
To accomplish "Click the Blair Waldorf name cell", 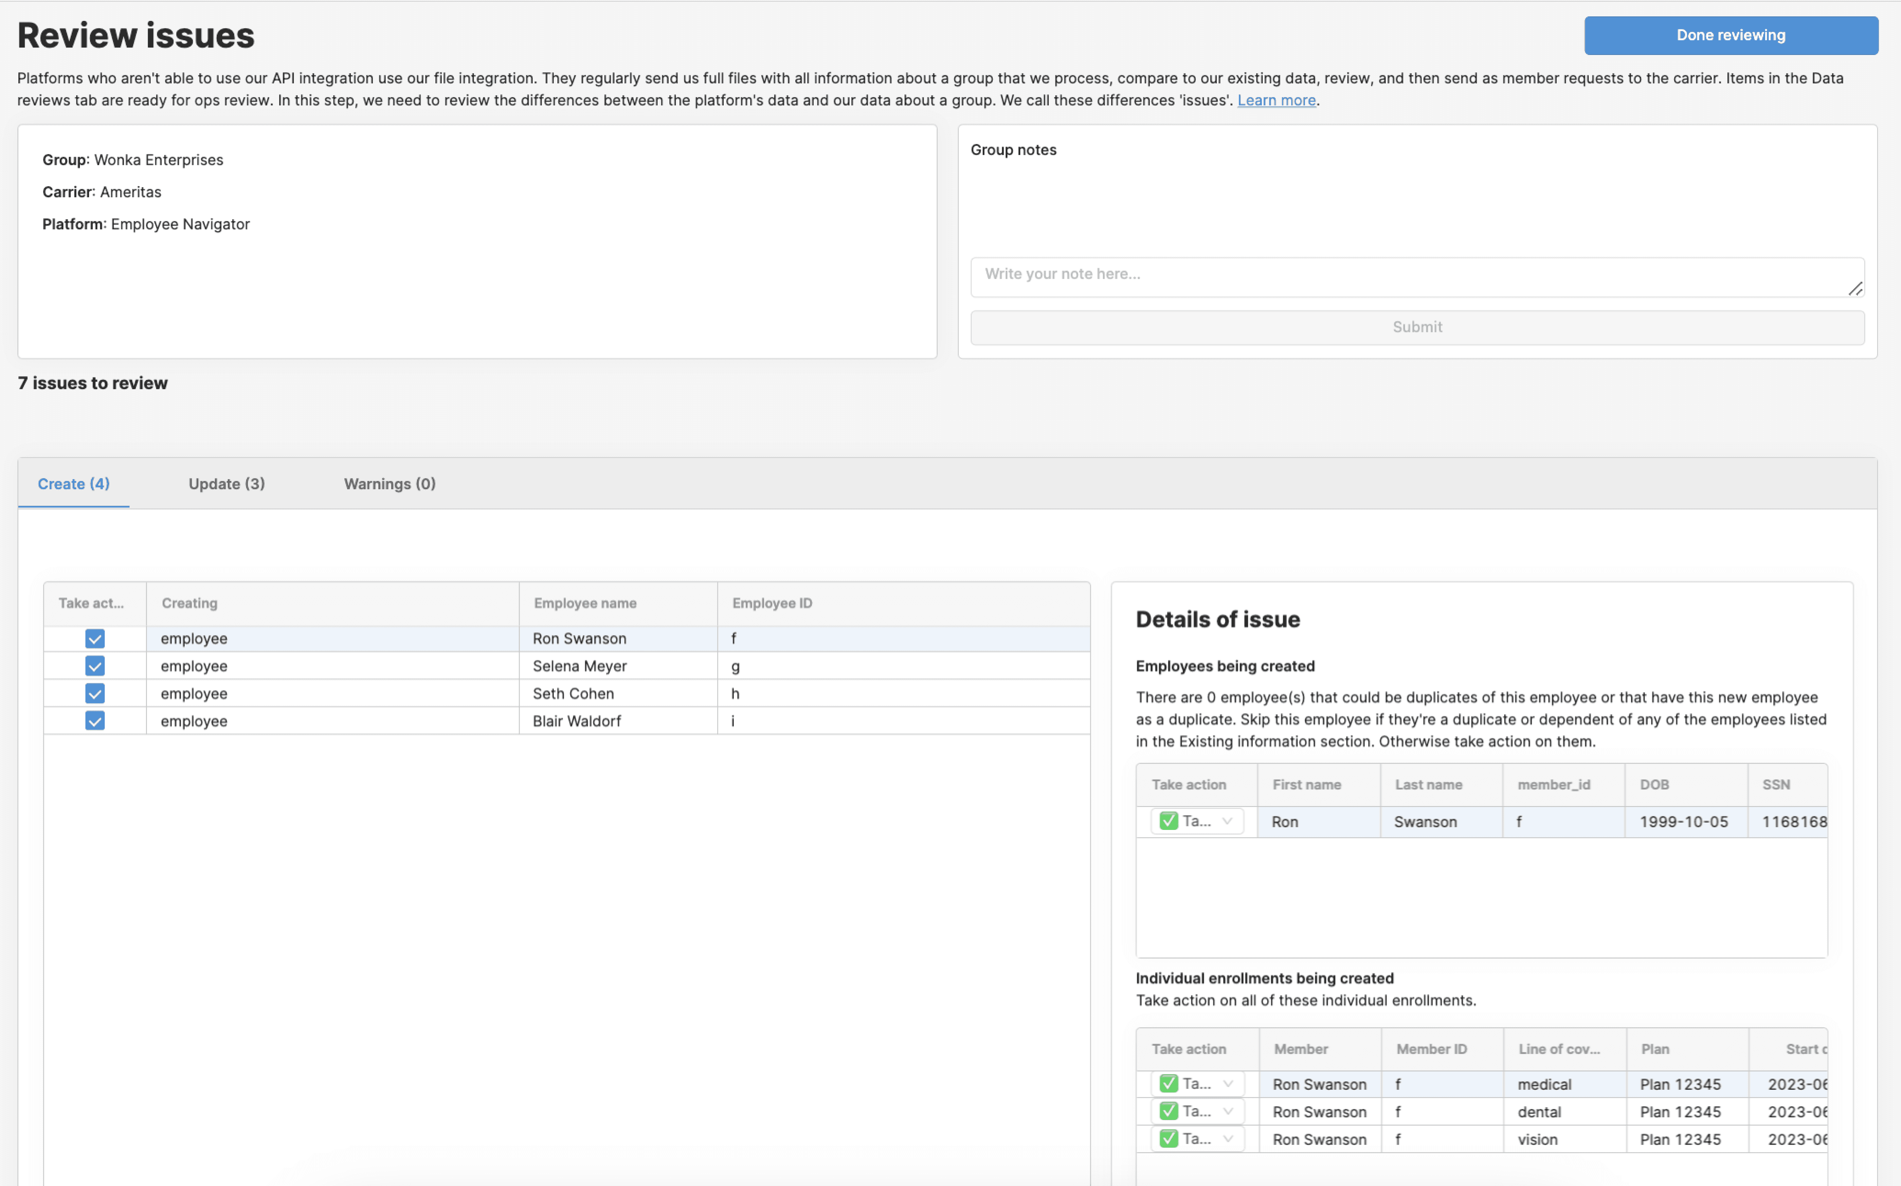I will coord(618,721).
